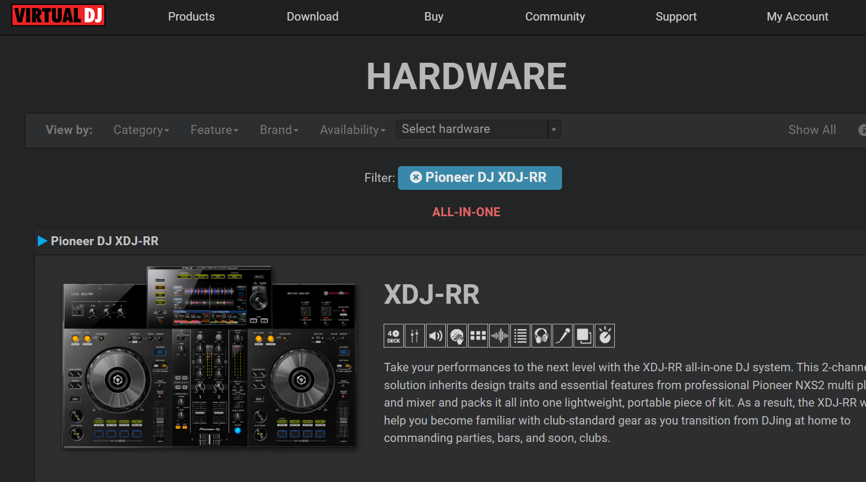The image size is (866, 482).
Task: Go to VirtualDJ home via logo
Action: click(x=58, y=15)
